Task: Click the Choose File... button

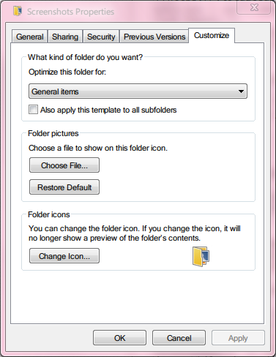Action: 64,165
